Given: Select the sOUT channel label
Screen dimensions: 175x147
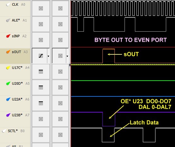Looking at the screenshot, I should pos(16,52).
